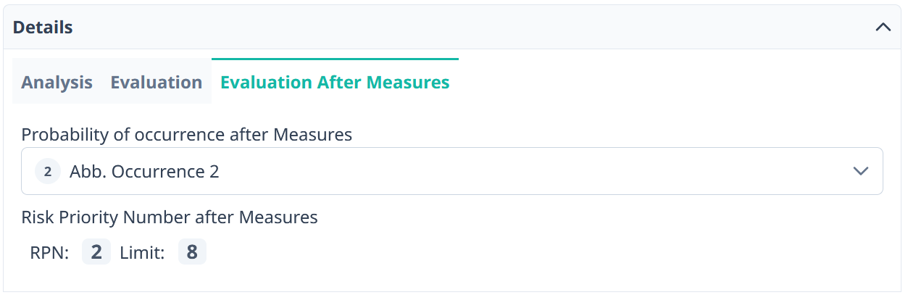Click the RPN: label text
Image resolution: width=908 pixels, height=295 pixels.
(49, 253)
